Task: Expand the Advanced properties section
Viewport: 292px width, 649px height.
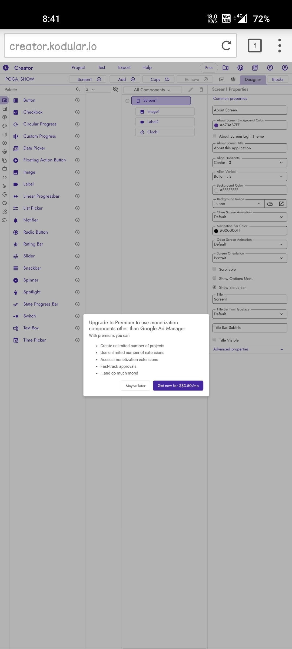Action: click(x=248, y=349)
